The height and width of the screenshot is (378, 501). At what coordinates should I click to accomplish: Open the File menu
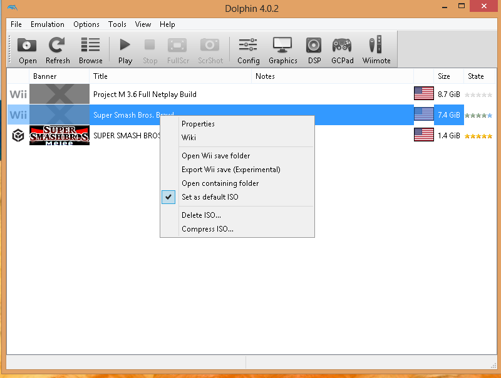pyautogui.click(x=16, y=24)
